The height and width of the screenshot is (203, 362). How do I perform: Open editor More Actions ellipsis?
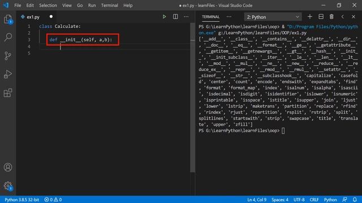pos(186,16)
